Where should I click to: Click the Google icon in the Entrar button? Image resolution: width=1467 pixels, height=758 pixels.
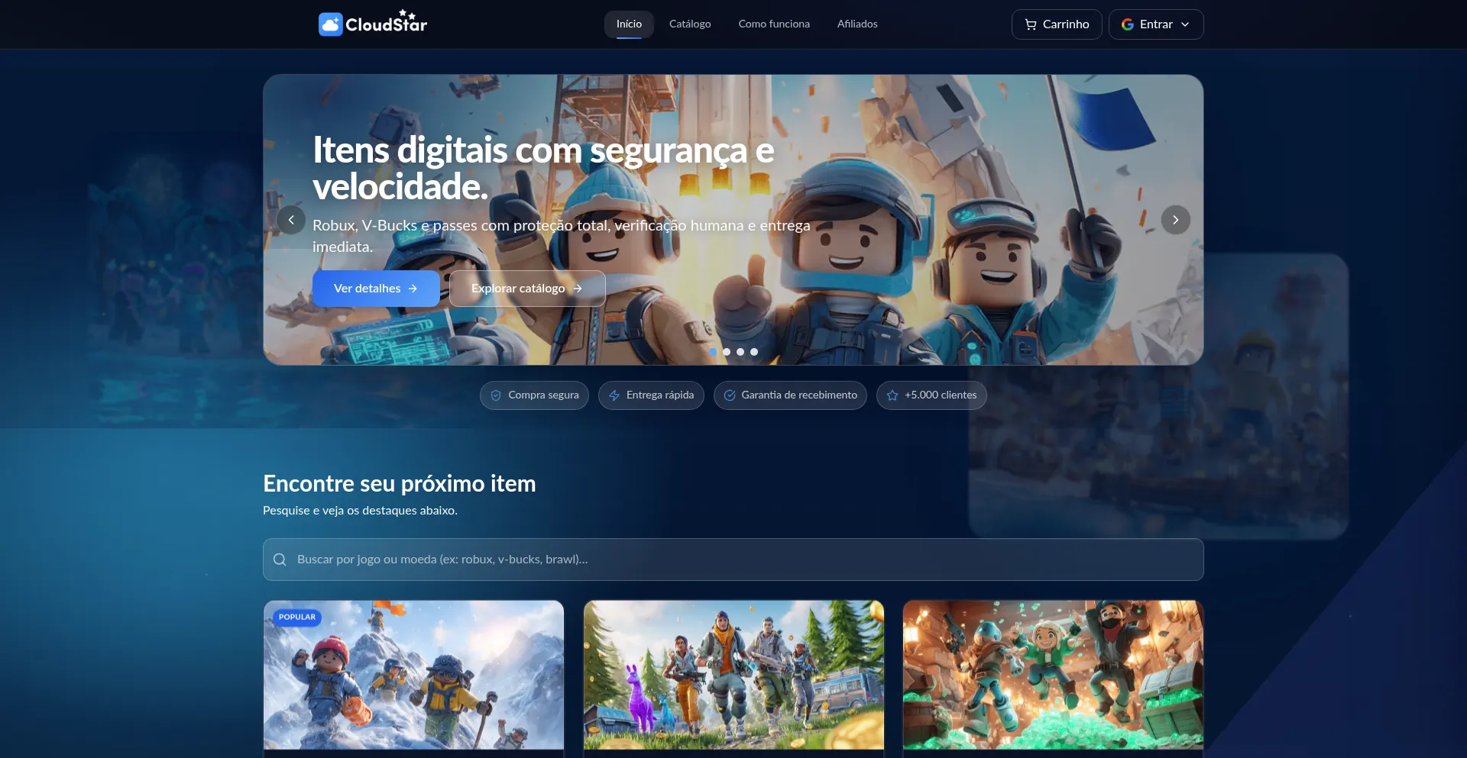(x=1128, y=24)
